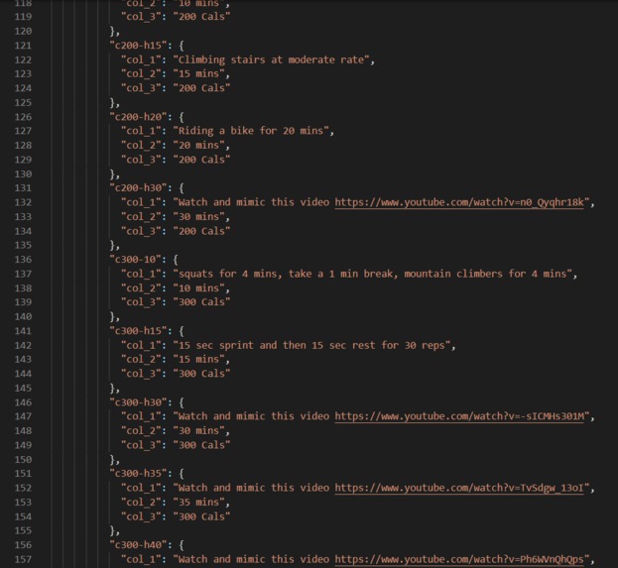Viewport: 618px width, 568px height.
Task: Click the "c300-h15" object key
Action: (138, 331)
